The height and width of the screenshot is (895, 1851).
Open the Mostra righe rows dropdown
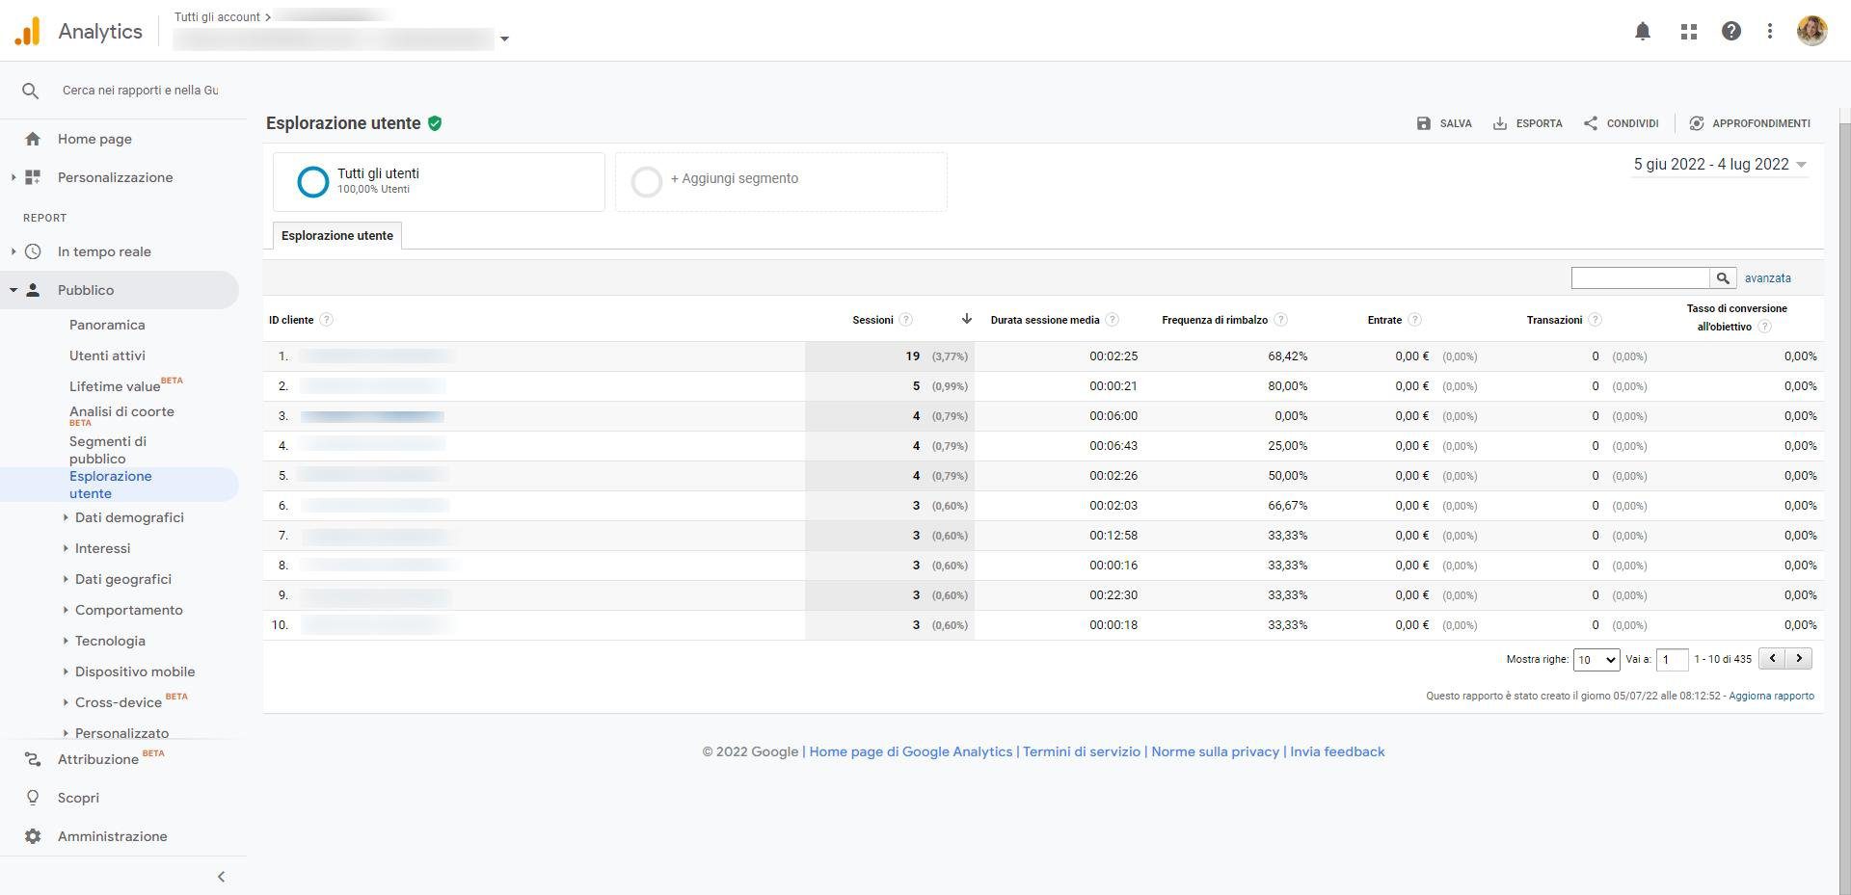pos(1596,660)
